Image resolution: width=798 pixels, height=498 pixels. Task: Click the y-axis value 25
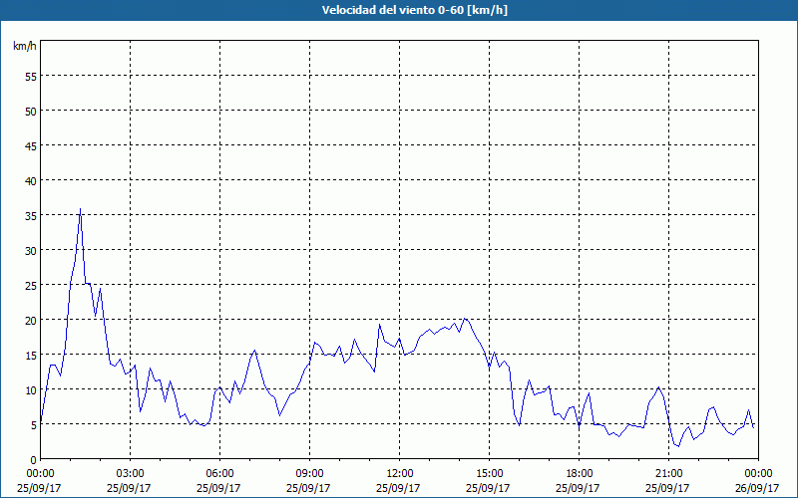[x=31, y=285]
